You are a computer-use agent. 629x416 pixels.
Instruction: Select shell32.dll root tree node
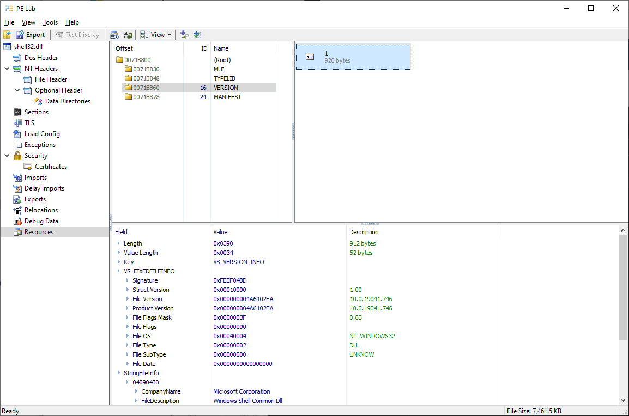point(28,47)
